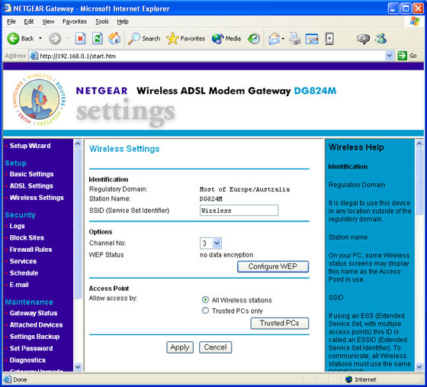This screenshot has height=387, width=427.
Task: Open Diagnostics in sidebar
Action: tap(27, 360)
